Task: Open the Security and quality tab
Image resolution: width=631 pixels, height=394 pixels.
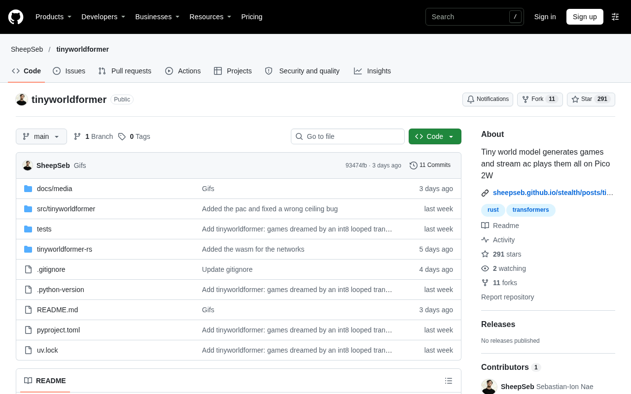Action: [302, 71]
